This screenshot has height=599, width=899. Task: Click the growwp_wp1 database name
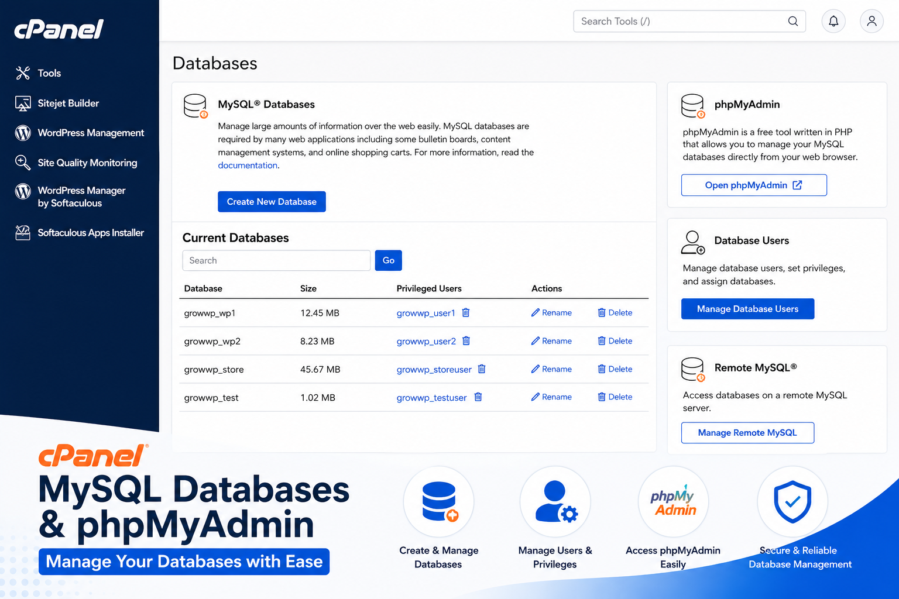pyautogui.click(x=210, y=314)
